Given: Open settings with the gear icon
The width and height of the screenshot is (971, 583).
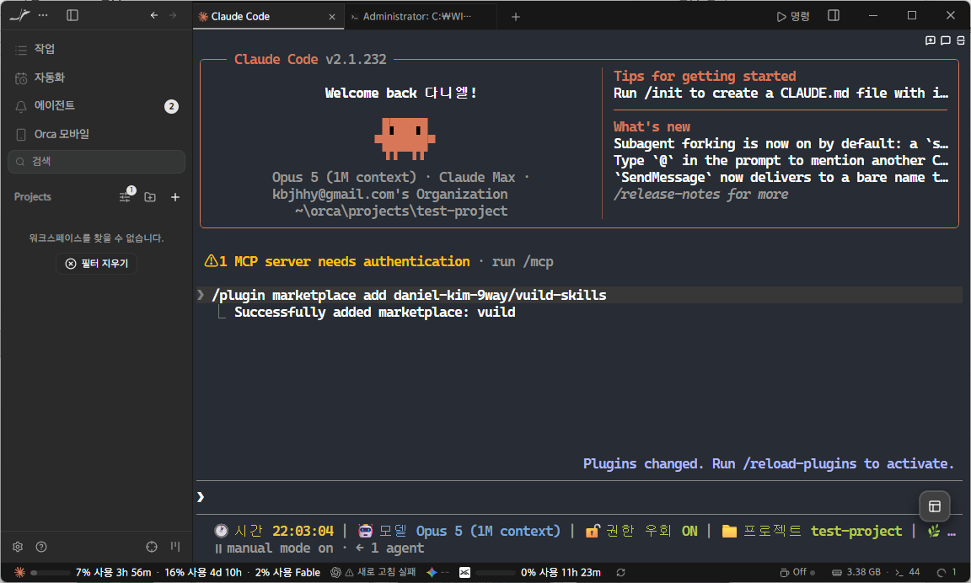Looking at the screenshot, I should pos(18,547).
